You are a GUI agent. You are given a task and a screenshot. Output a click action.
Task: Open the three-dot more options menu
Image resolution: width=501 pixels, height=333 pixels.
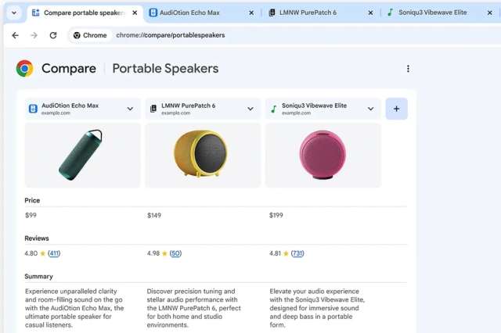tap(408, 69)
